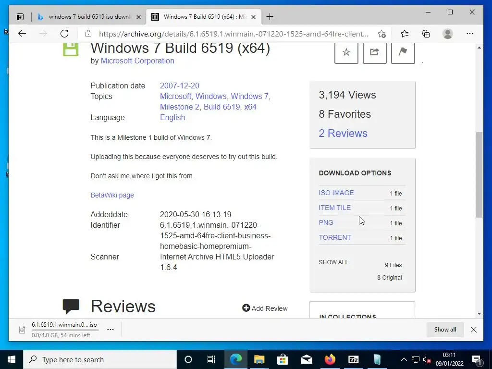Click the page vertical scrollbar thumb
The width and height of the screenshot is (492, 369).
[479, 175]
